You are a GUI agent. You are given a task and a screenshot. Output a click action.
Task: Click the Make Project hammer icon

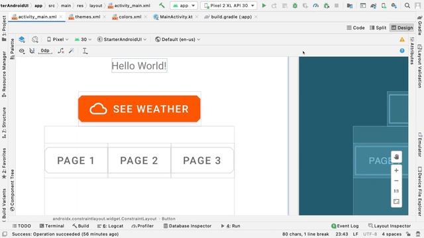click(x=162, y=5)
